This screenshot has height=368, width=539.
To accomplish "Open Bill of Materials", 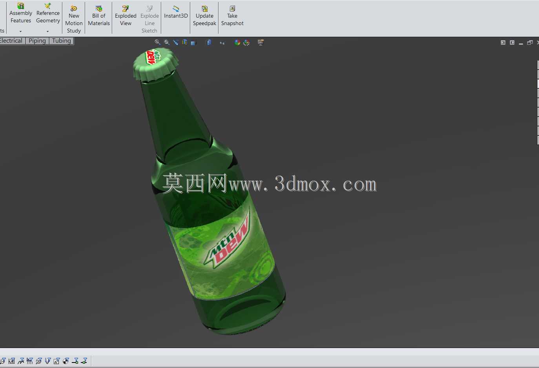I will coord(99,16).
